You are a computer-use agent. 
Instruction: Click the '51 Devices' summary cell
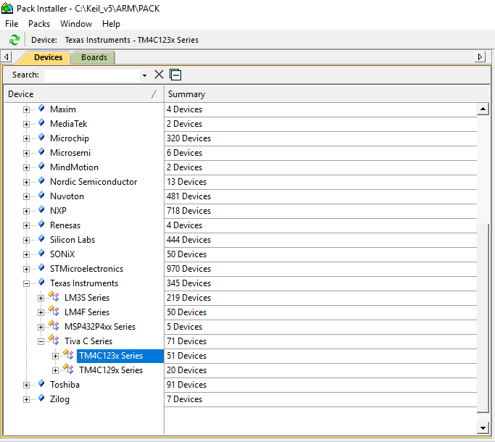click(320, 356)
